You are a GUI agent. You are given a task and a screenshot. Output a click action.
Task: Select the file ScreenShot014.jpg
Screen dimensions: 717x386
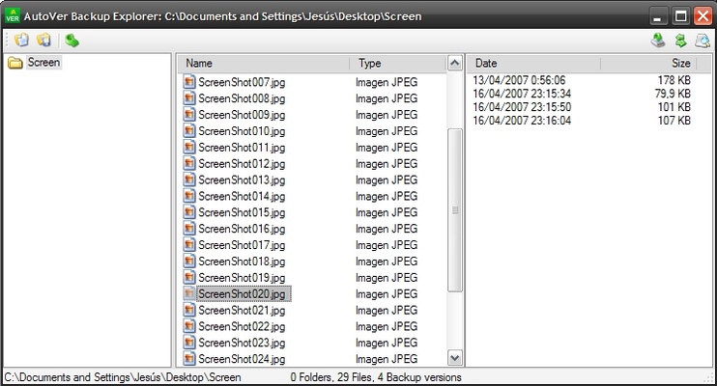[242, 196]
